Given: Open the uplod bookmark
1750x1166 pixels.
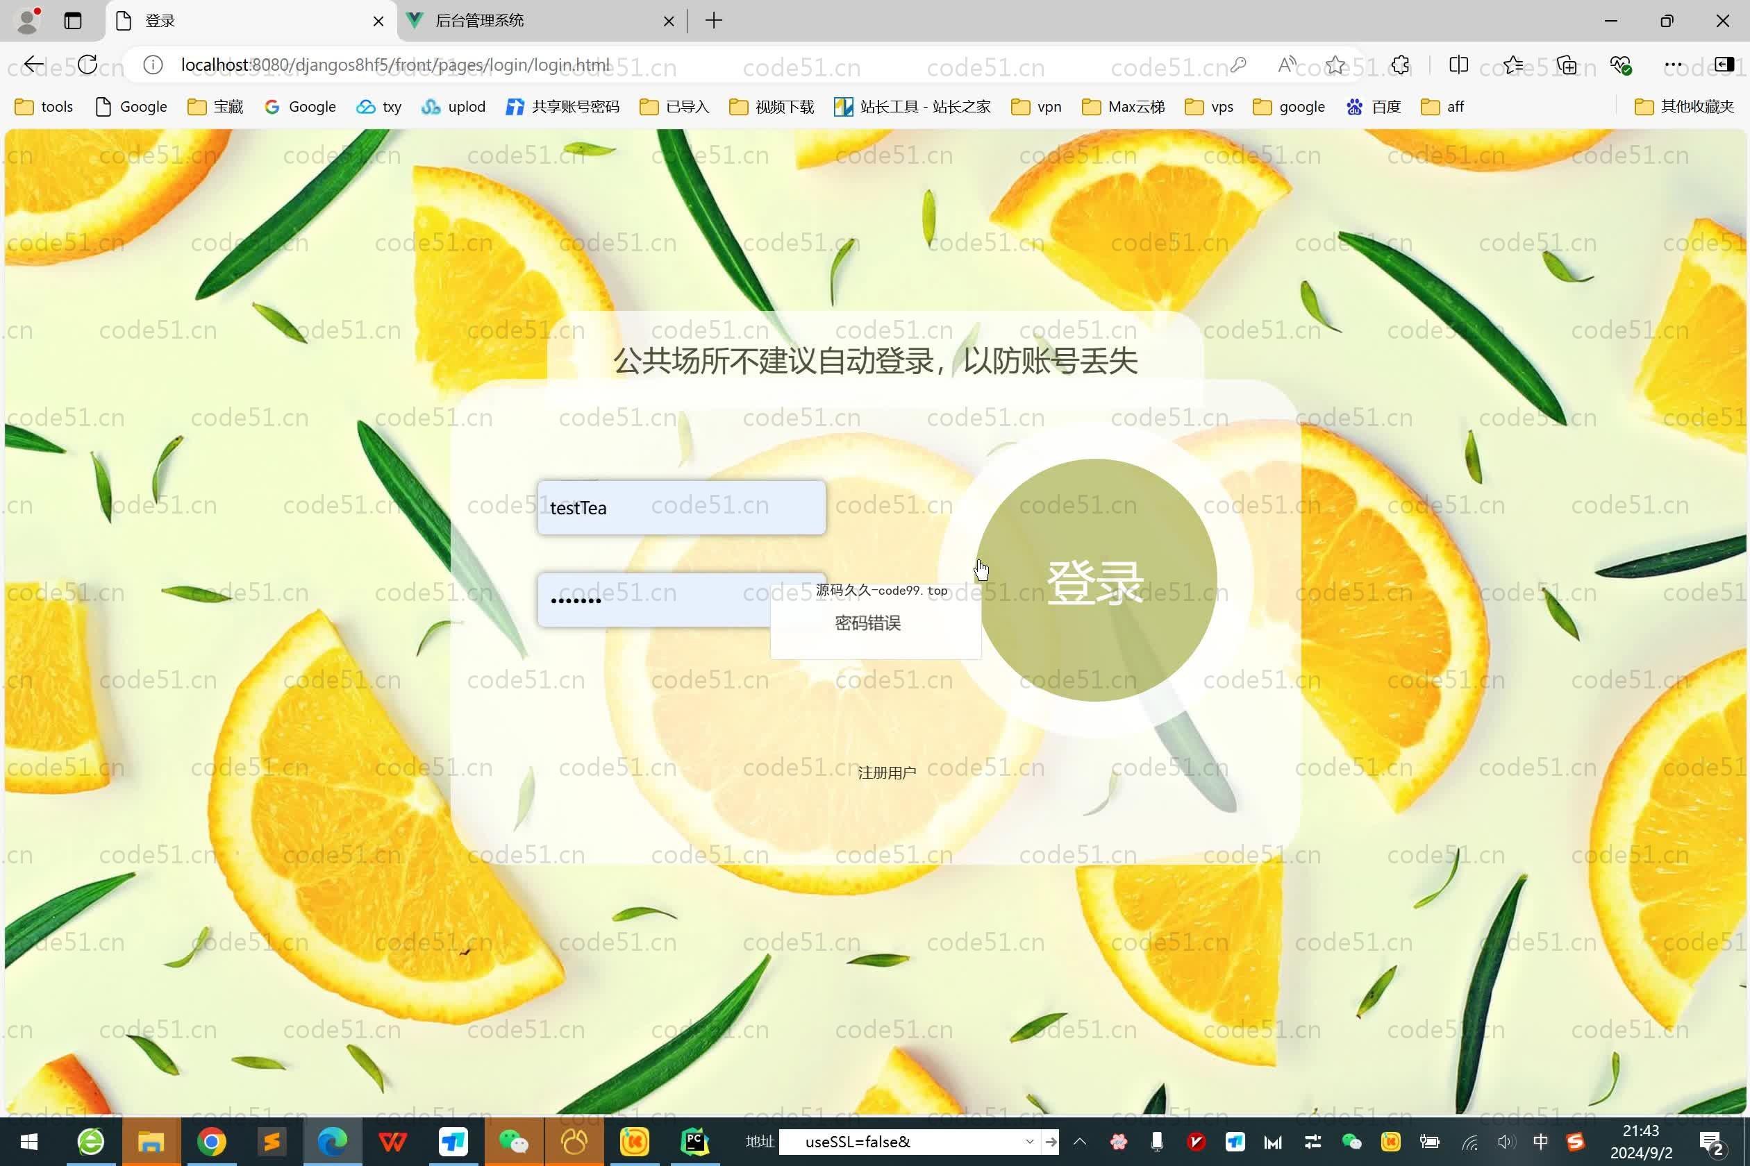Looking at the screenshot, I should click(453, 106).
